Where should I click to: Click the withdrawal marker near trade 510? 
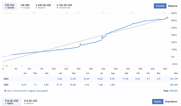[x=131, y=13]
